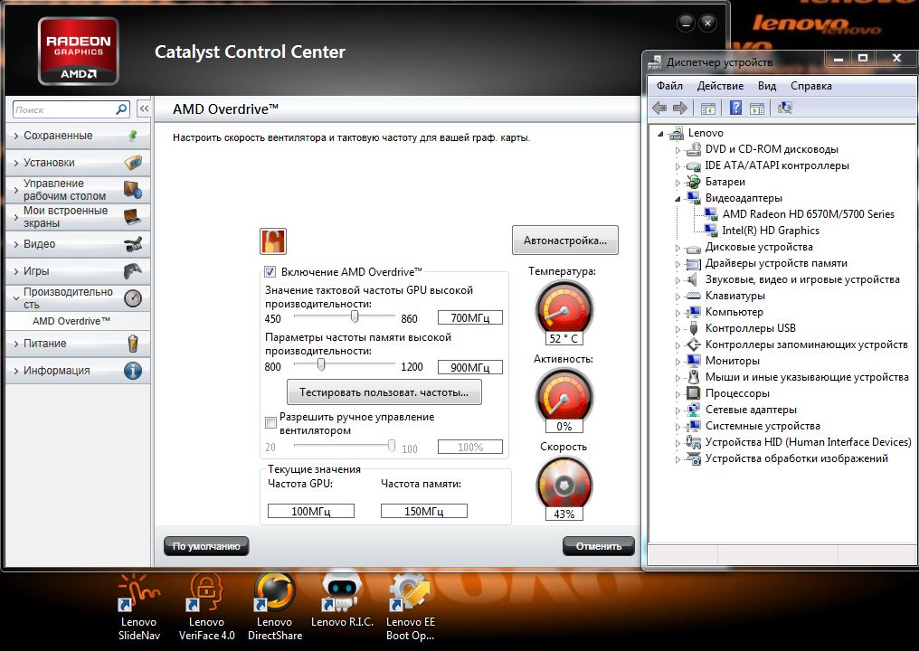919x651 pixels.
Task: Click the Device Manager help toolbar icon
Action: [x=735, y=108]
